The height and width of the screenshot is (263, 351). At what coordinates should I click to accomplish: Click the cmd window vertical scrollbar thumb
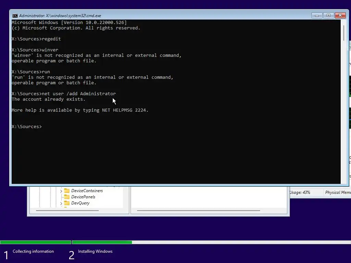(344, 33)
